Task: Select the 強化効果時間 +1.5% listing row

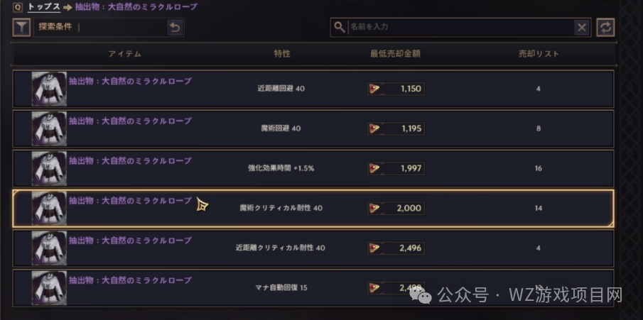Action: [x=313, y=168]
